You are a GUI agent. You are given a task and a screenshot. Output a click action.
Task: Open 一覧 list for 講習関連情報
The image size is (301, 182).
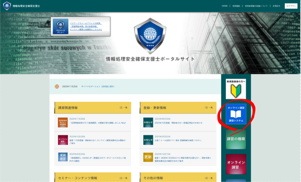[x=123, y=108]
